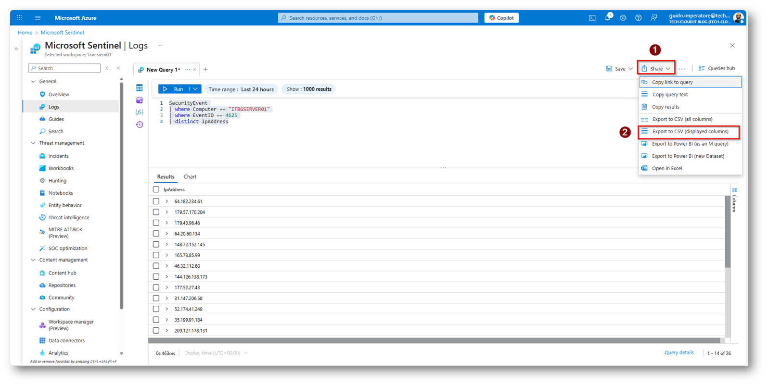The height and width of the screenshot is (386, 768).
Task: Expand the row for 179.57.170.204
Action: click(x=167, y=212)
